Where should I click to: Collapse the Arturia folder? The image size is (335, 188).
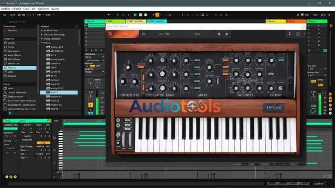coord(42,43)
